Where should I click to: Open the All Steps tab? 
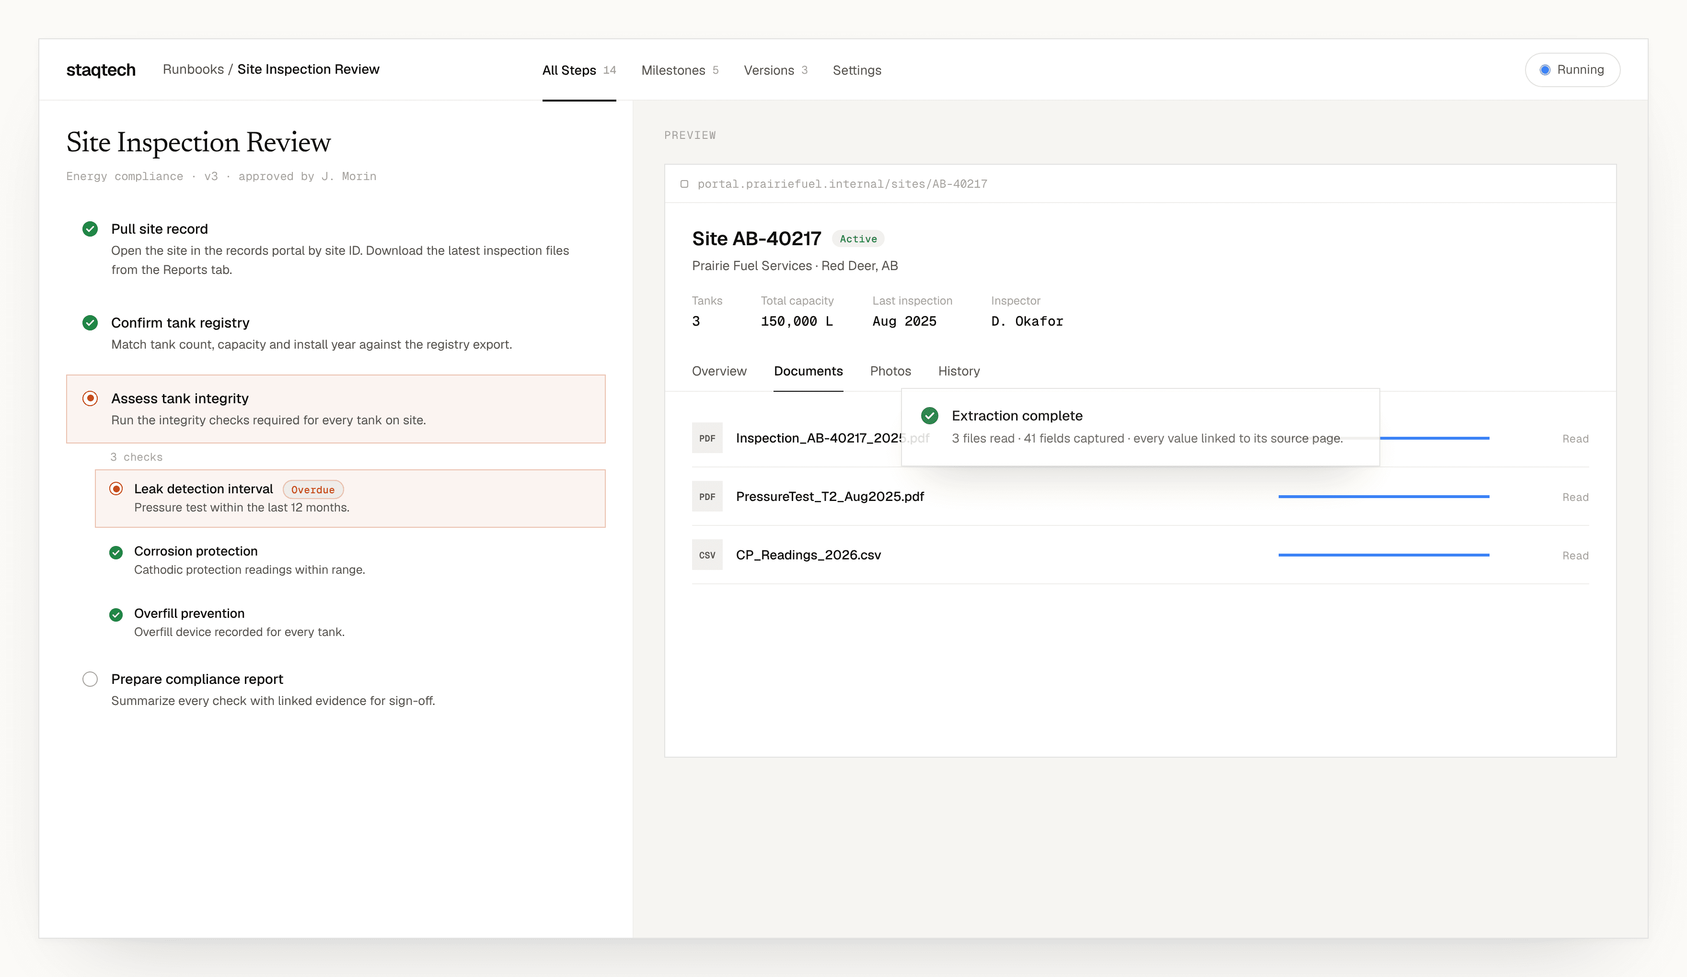[578, 70]
